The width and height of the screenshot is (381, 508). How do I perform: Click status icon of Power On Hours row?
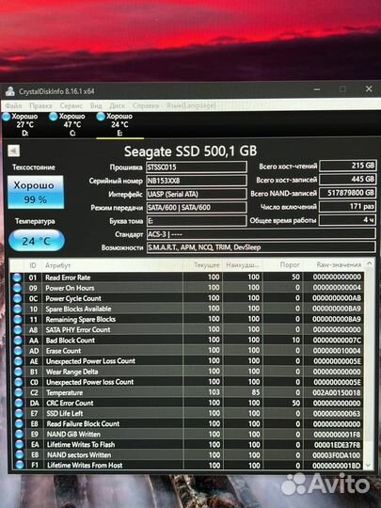click(x=17, y=288)
